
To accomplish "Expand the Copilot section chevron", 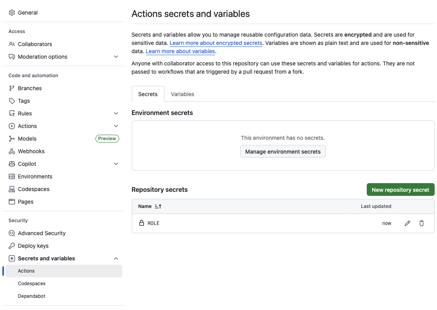I will pos(116,164).
